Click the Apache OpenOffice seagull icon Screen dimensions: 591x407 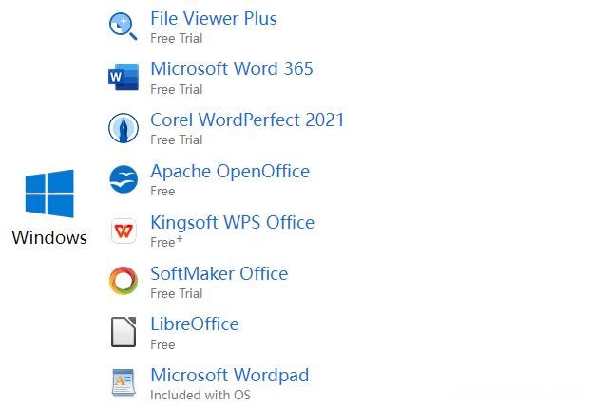pyautogui.click(x=124, y=179)
